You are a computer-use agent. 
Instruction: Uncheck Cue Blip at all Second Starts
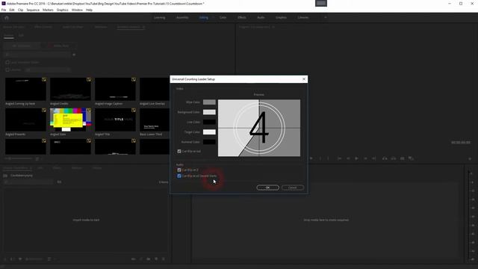pos(179,176)
